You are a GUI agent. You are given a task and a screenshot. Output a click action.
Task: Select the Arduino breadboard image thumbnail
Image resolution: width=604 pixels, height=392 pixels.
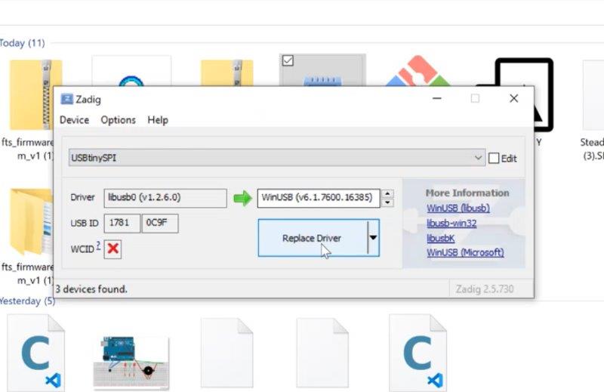131,362
